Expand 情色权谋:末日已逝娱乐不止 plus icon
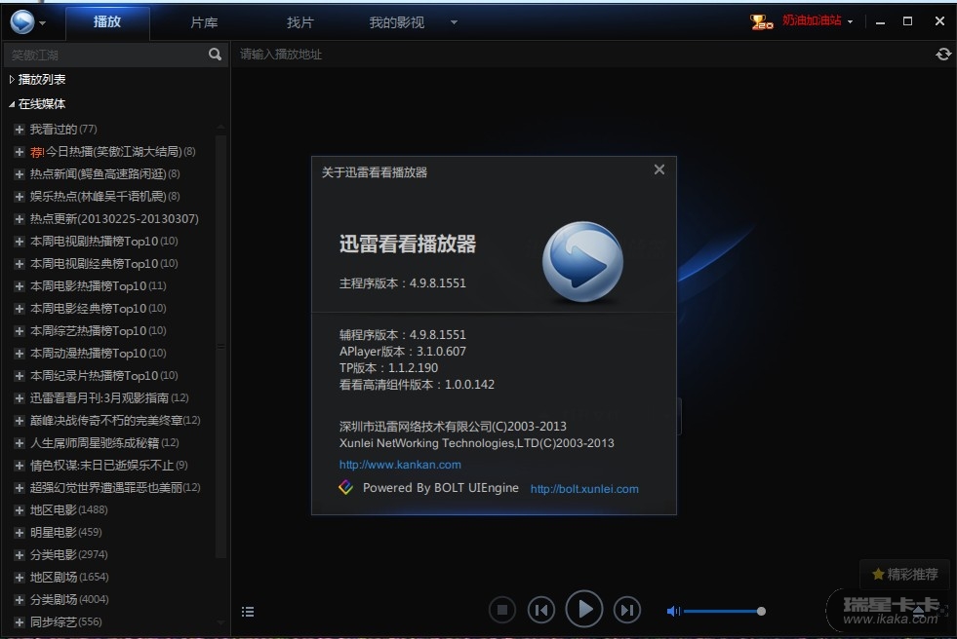The image size is (957, 639). click(x=19, y=466)
